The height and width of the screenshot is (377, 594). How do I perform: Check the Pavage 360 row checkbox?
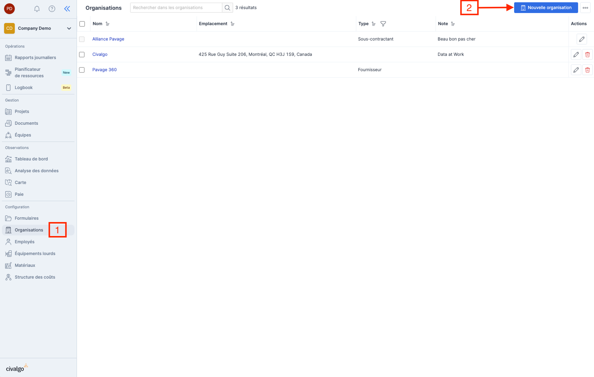[x=82, y=70]
